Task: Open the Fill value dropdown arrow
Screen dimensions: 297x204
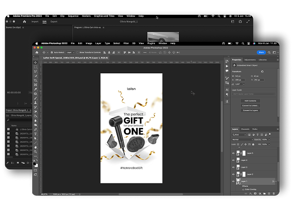Action: click(269, 144)
